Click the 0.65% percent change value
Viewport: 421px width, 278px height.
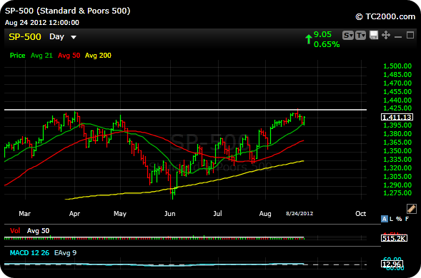[327, 44]
